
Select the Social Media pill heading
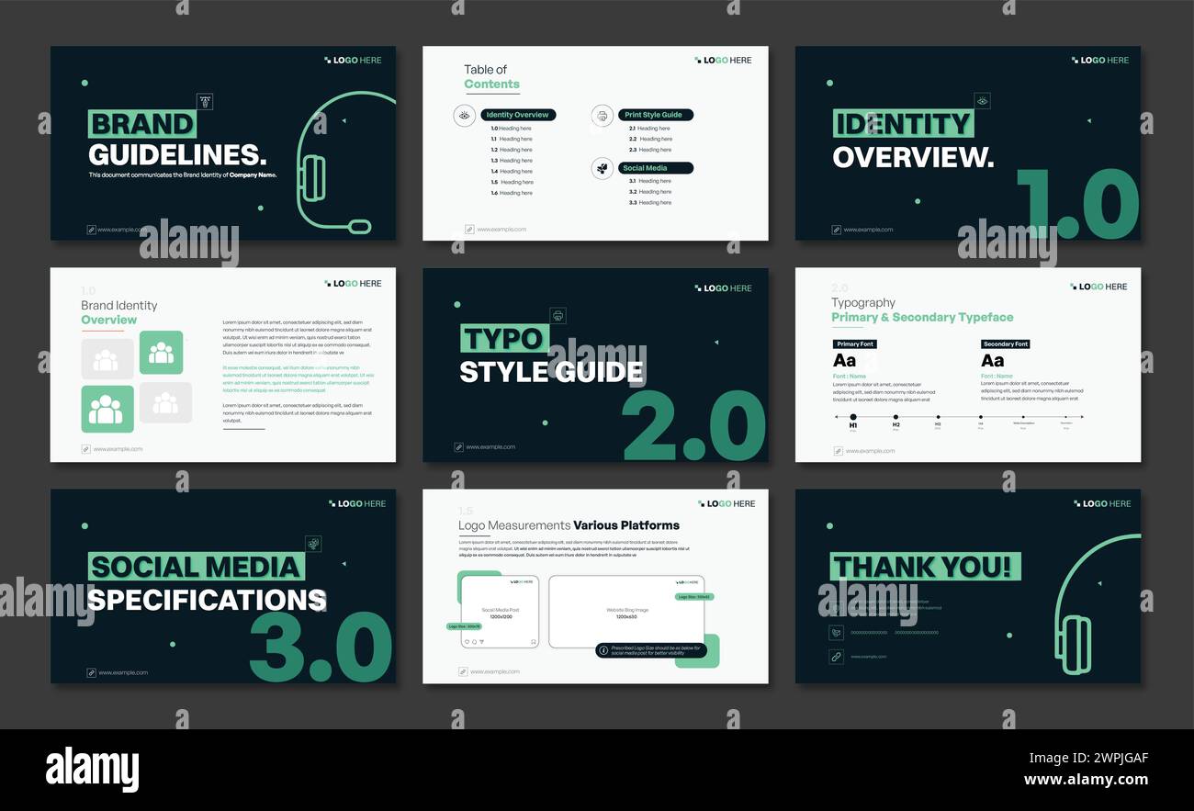coord(656,168)
